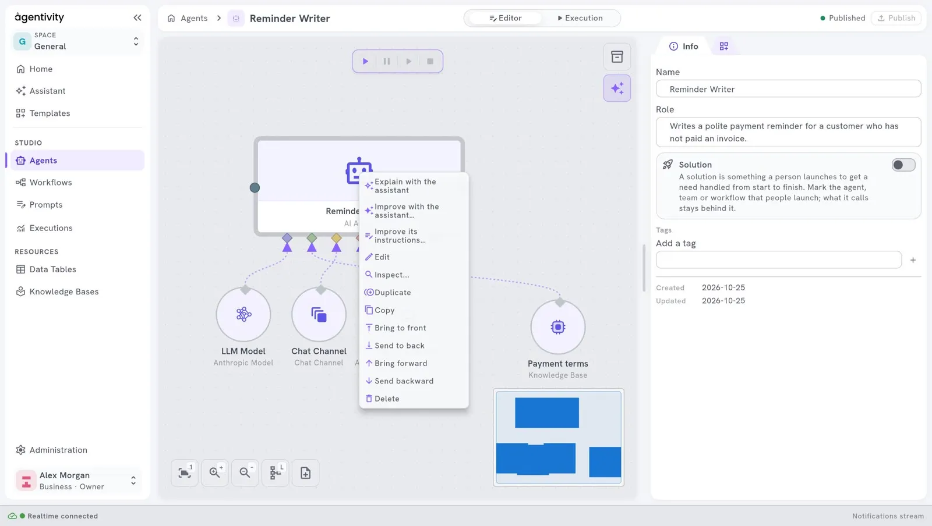Click the agent avatar icon in breadcrumb
The image size is (932, 526).
coord(236,18)
